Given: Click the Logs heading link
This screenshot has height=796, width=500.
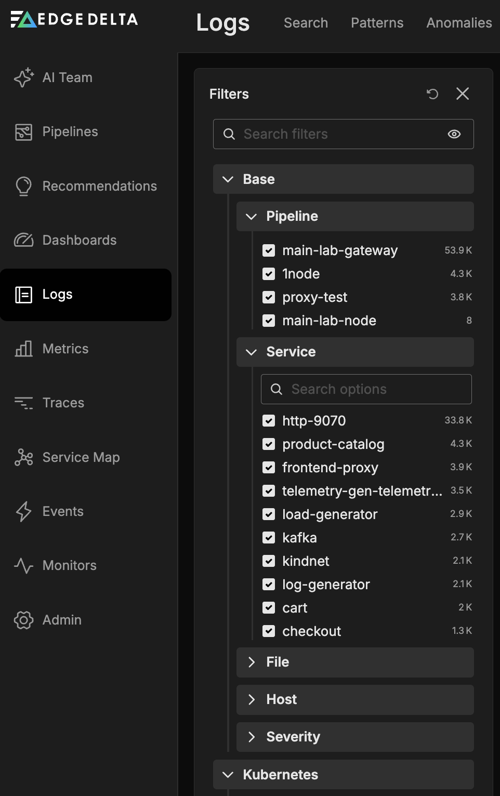Looking at the screenshot, I should 222,23.
